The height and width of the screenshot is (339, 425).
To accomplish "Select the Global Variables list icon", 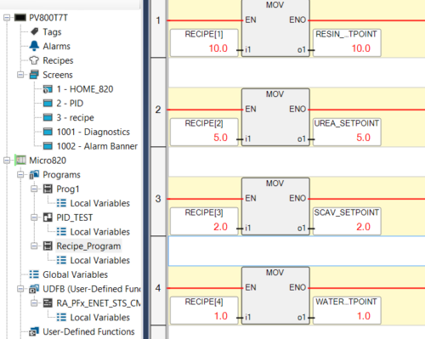I will click(34, 274).
